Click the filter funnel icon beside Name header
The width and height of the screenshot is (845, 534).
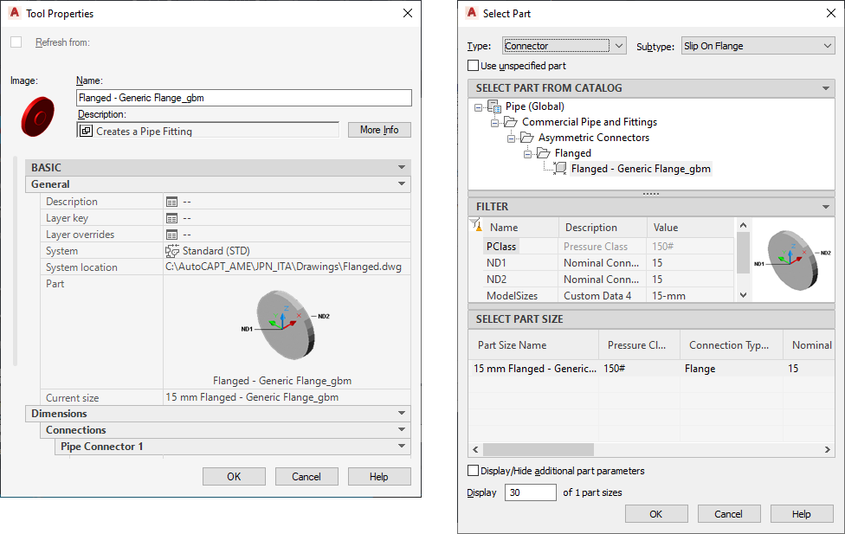pyautogui.click(x=476, y=224)
